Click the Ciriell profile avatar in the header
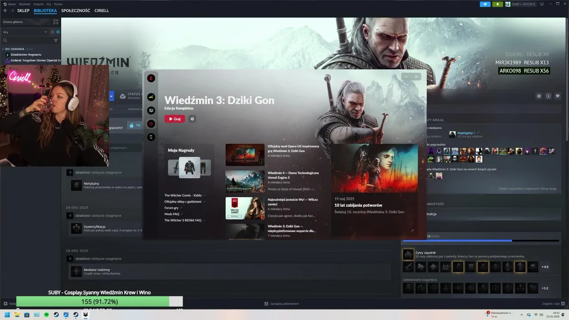Viewport: 569px width, 320px height. tap(508, 4)
